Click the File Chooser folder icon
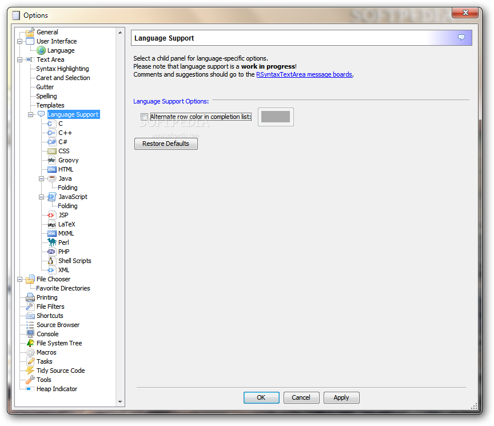This screenshot has height=426, width=494. tap(30, 279)
